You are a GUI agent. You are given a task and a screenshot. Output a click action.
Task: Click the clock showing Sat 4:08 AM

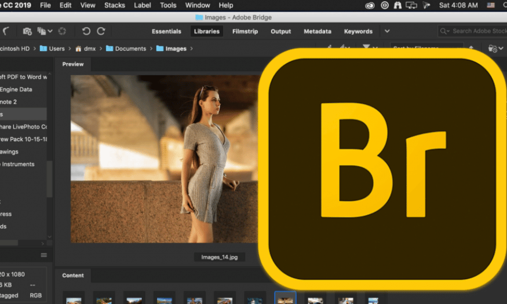click(x=458, y=5)
